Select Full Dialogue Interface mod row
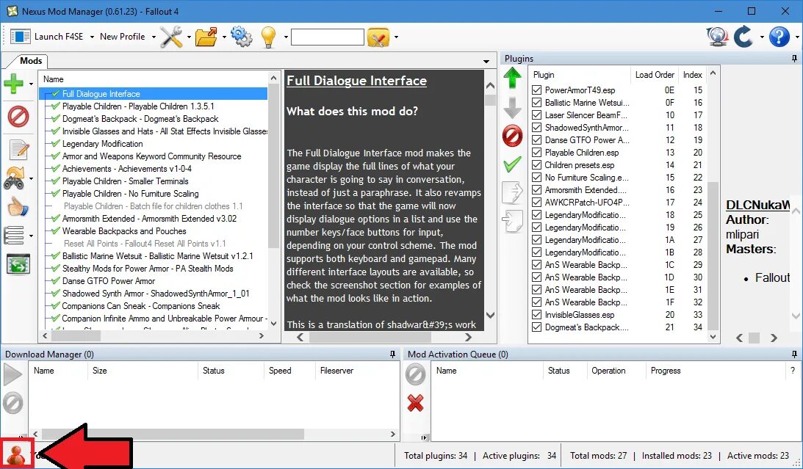 click(x=153, y=94)
